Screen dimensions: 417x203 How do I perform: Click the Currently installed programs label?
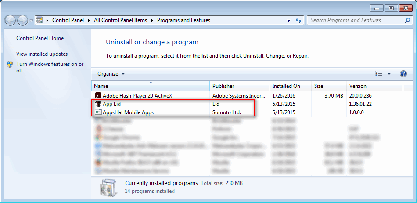(x=162, y=183)
